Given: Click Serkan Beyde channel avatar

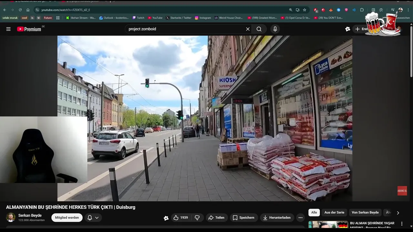Looking at the screenshot, I should (11, 217).
